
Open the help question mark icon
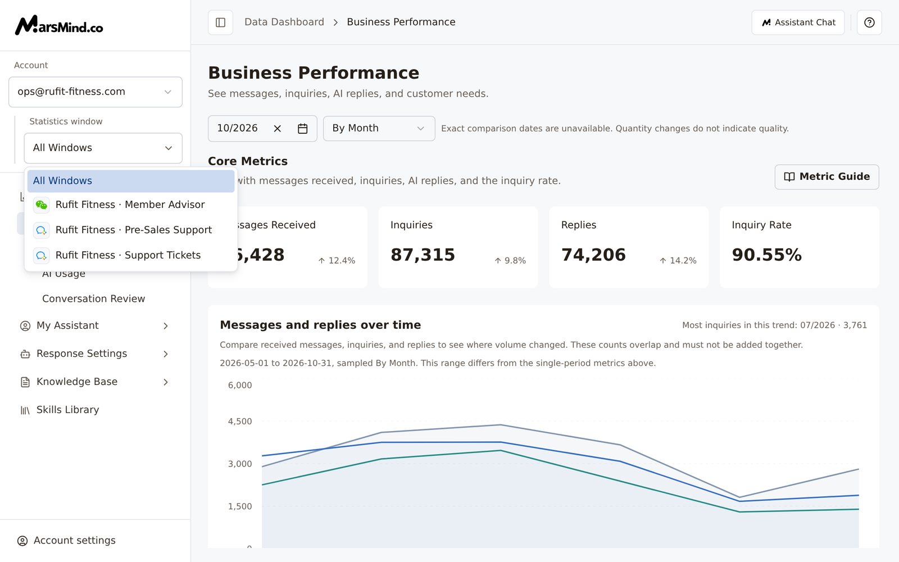click(869, 22)
